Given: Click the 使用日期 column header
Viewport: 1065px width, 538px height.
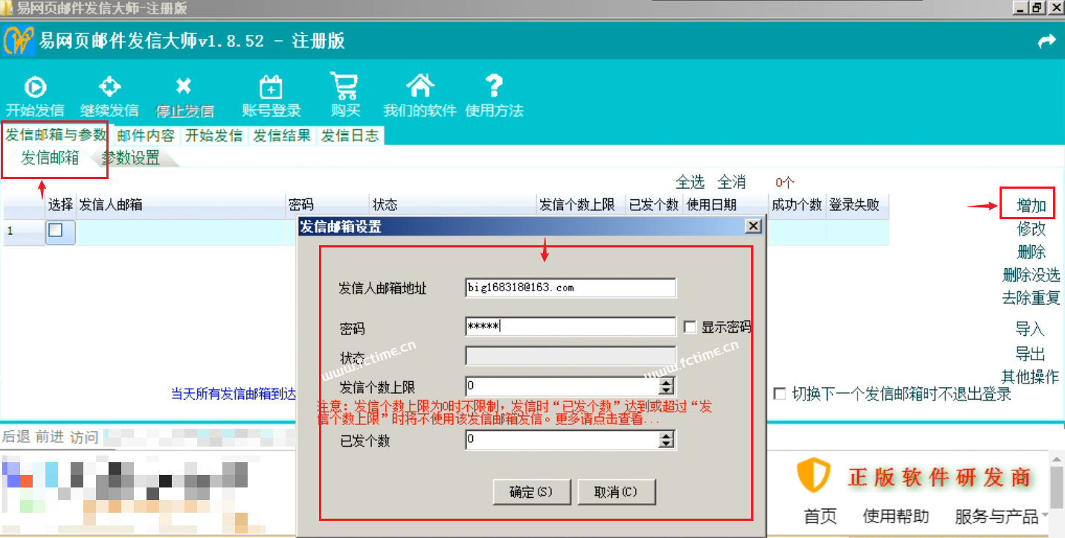Looking at the screenshot, I should [x=726, y=205].
